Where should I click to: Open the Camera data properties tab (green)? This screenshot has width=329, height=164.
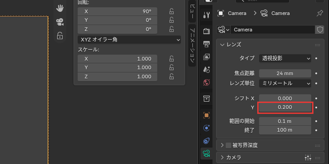coord(207,154)
